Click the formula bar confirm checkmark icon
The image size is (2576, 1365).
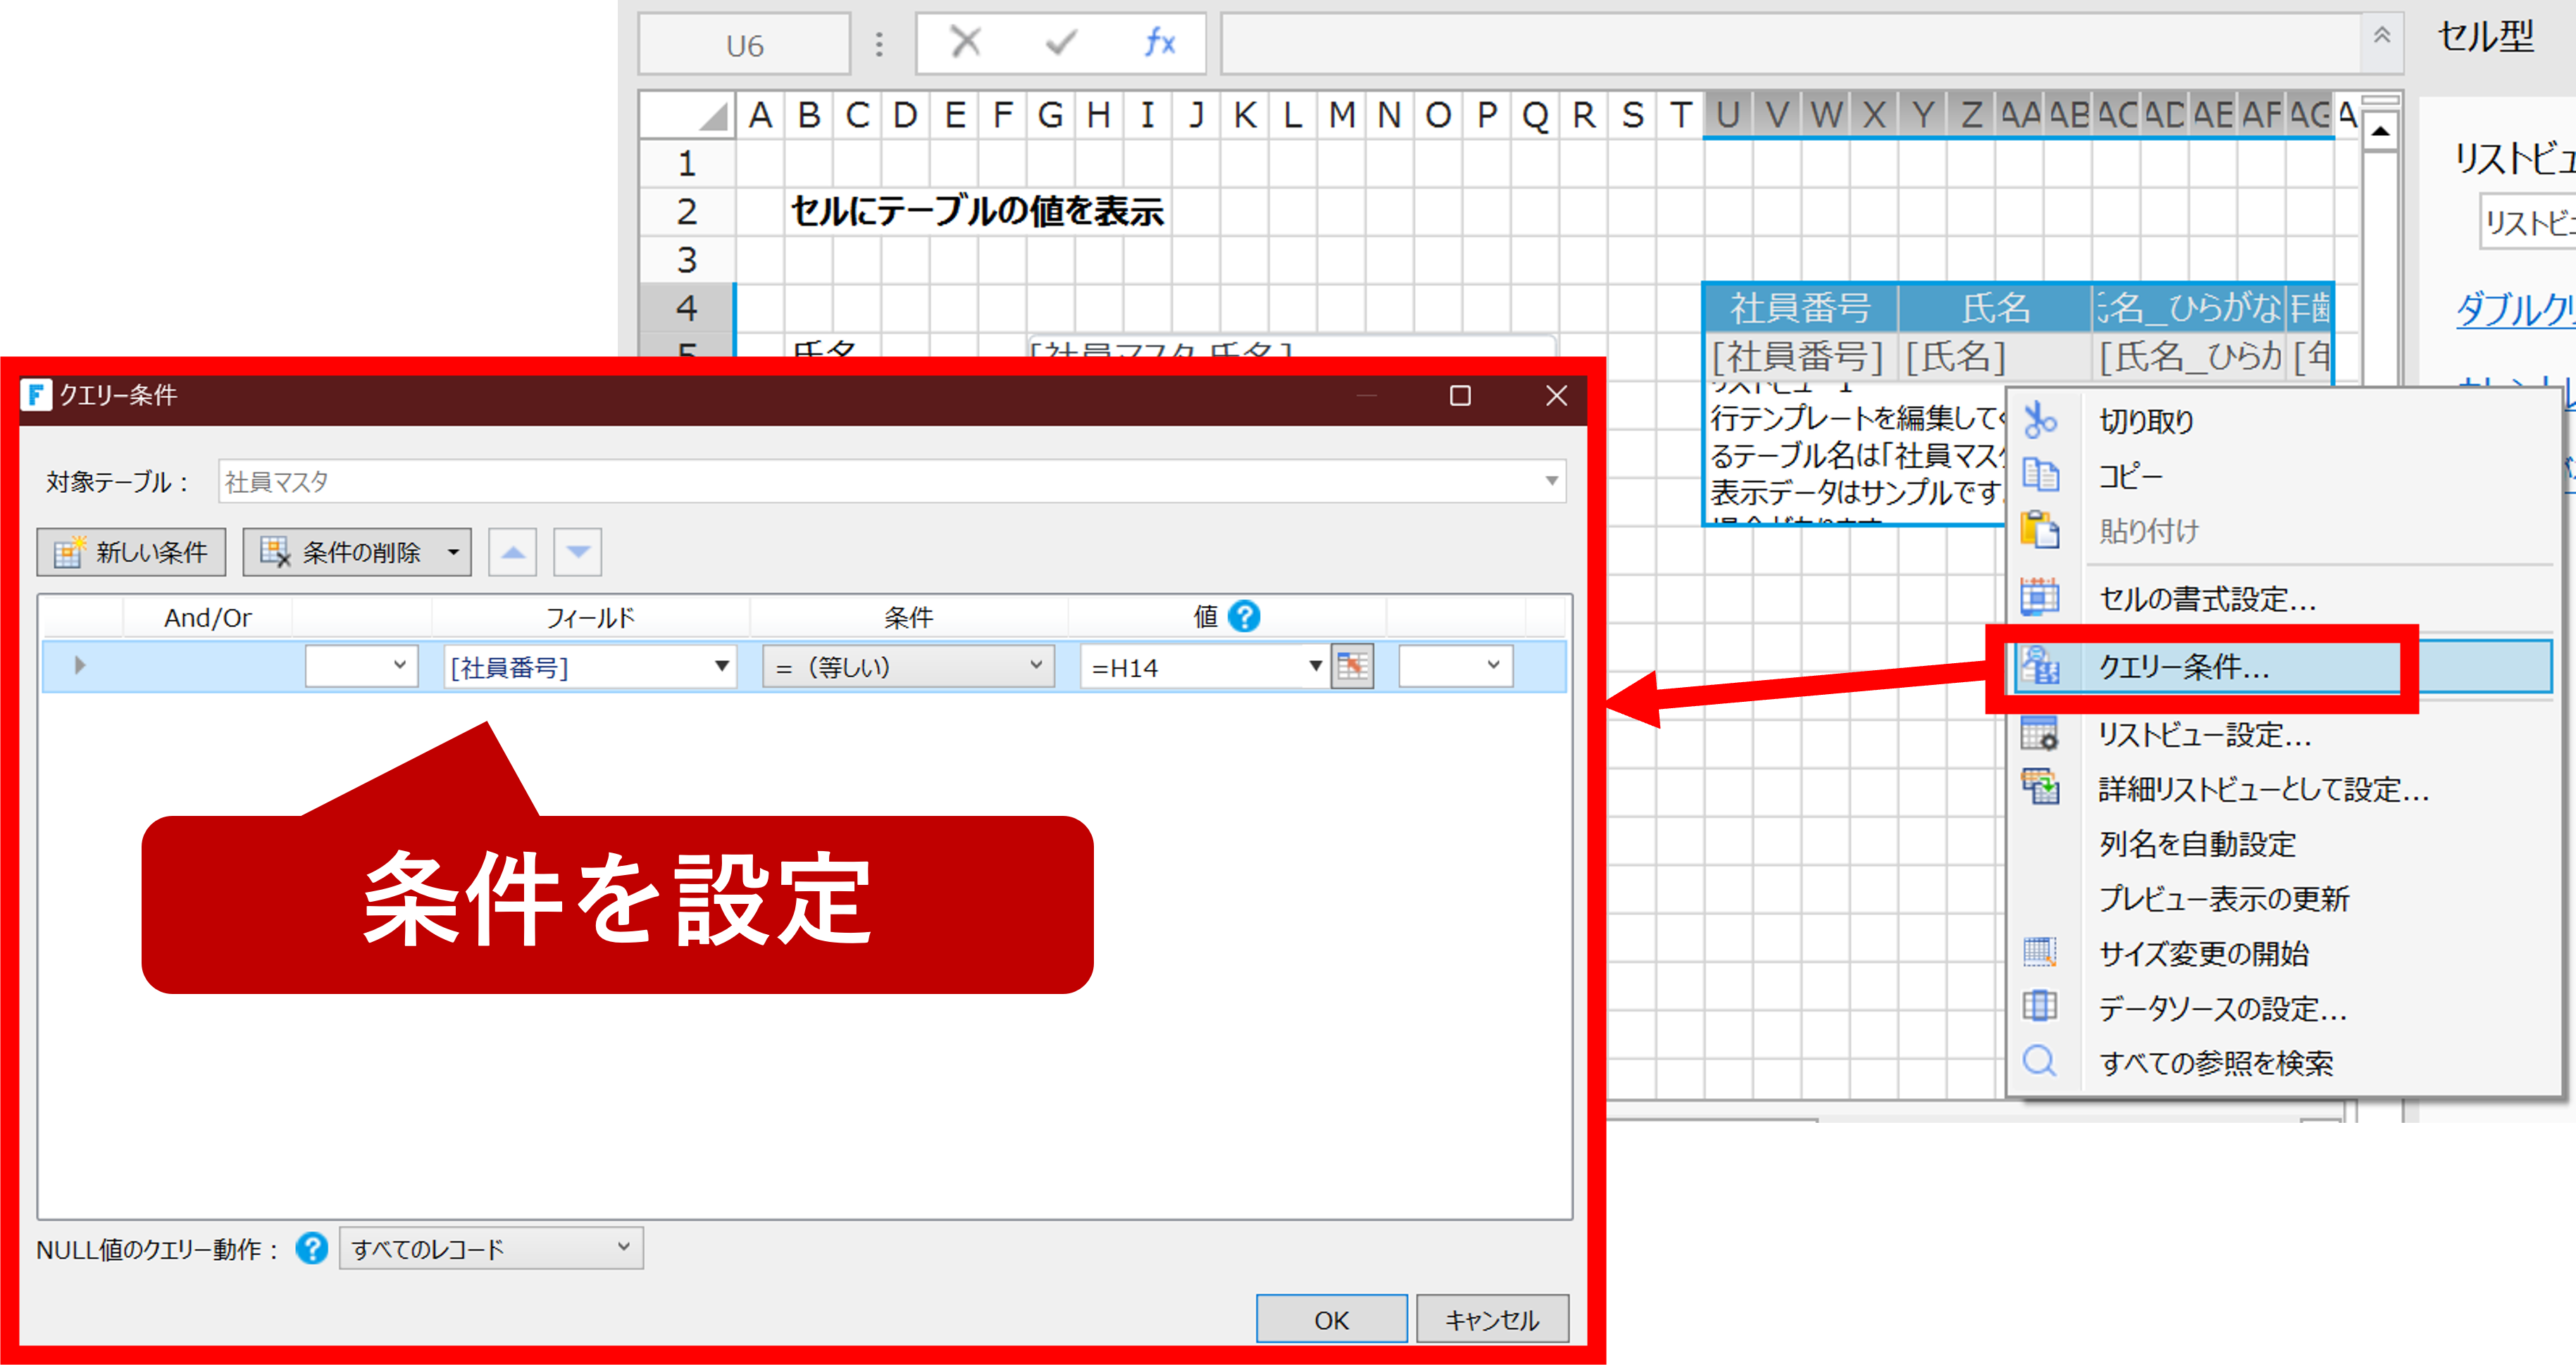1061,43
